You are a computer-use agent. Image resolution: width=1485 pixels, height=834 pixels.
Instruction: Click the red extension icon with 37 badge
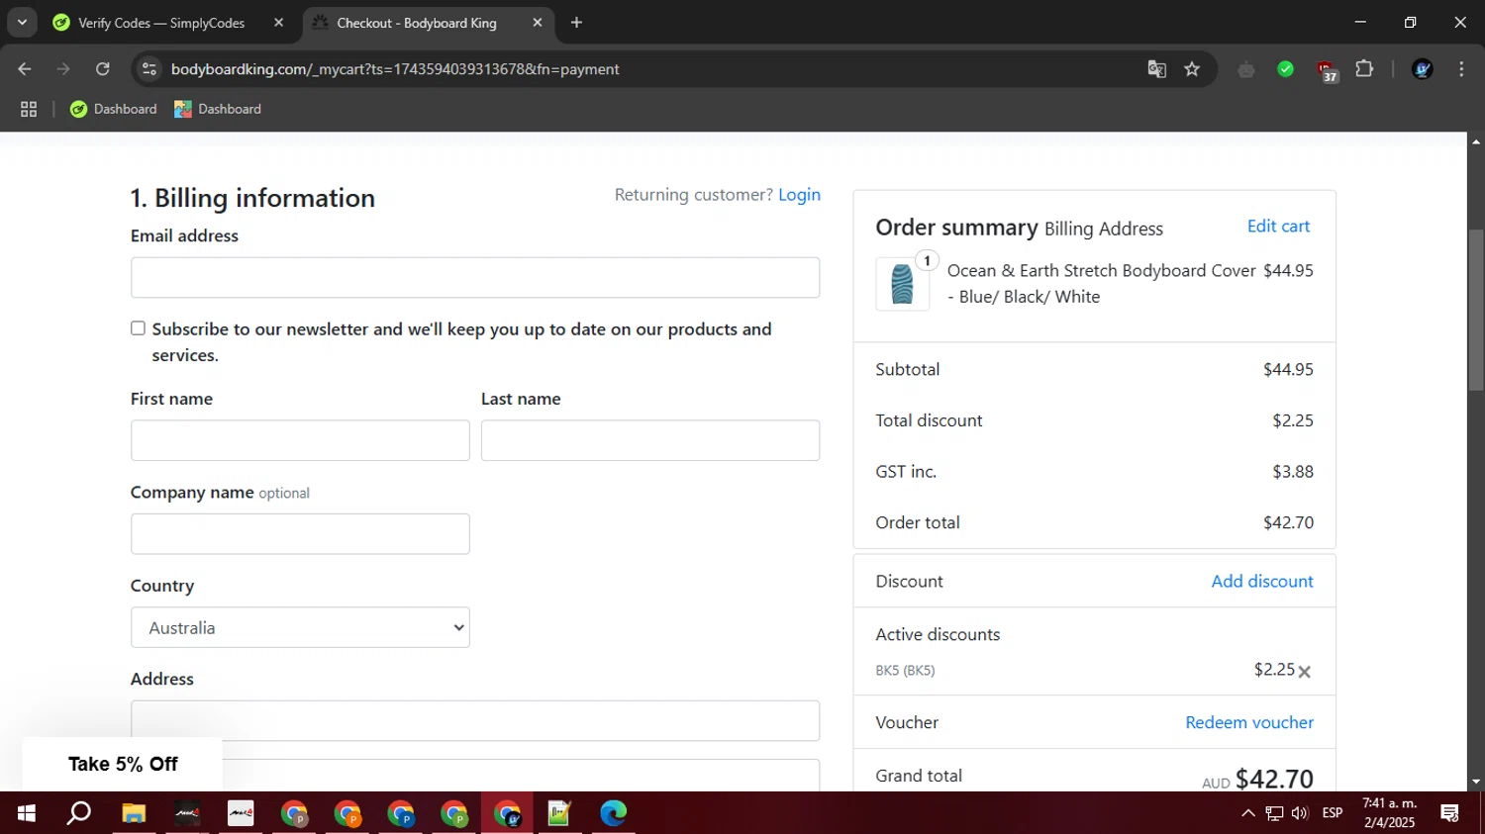[x=1327, y=70]
